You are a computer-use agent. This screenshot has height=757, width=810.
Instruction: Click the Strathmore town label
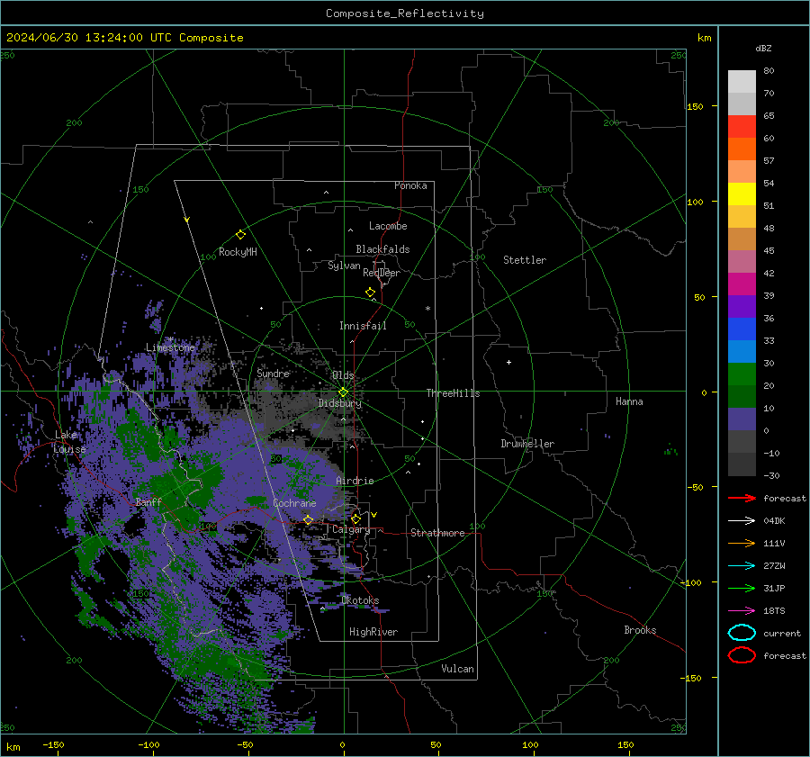(437, 533)
